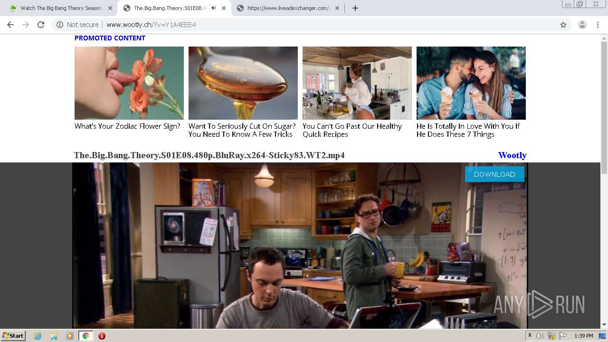Go forward to the next page
This screenshot has height=342, width=608.
[x=26, y=25]
